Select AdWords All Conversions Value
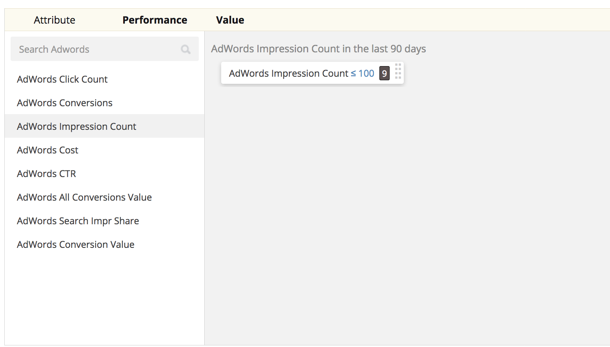 104,197
